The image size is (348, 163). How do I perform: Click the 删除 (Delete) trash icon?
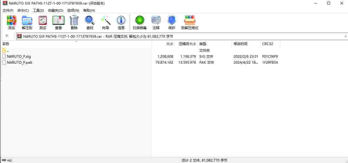point(74,22)
